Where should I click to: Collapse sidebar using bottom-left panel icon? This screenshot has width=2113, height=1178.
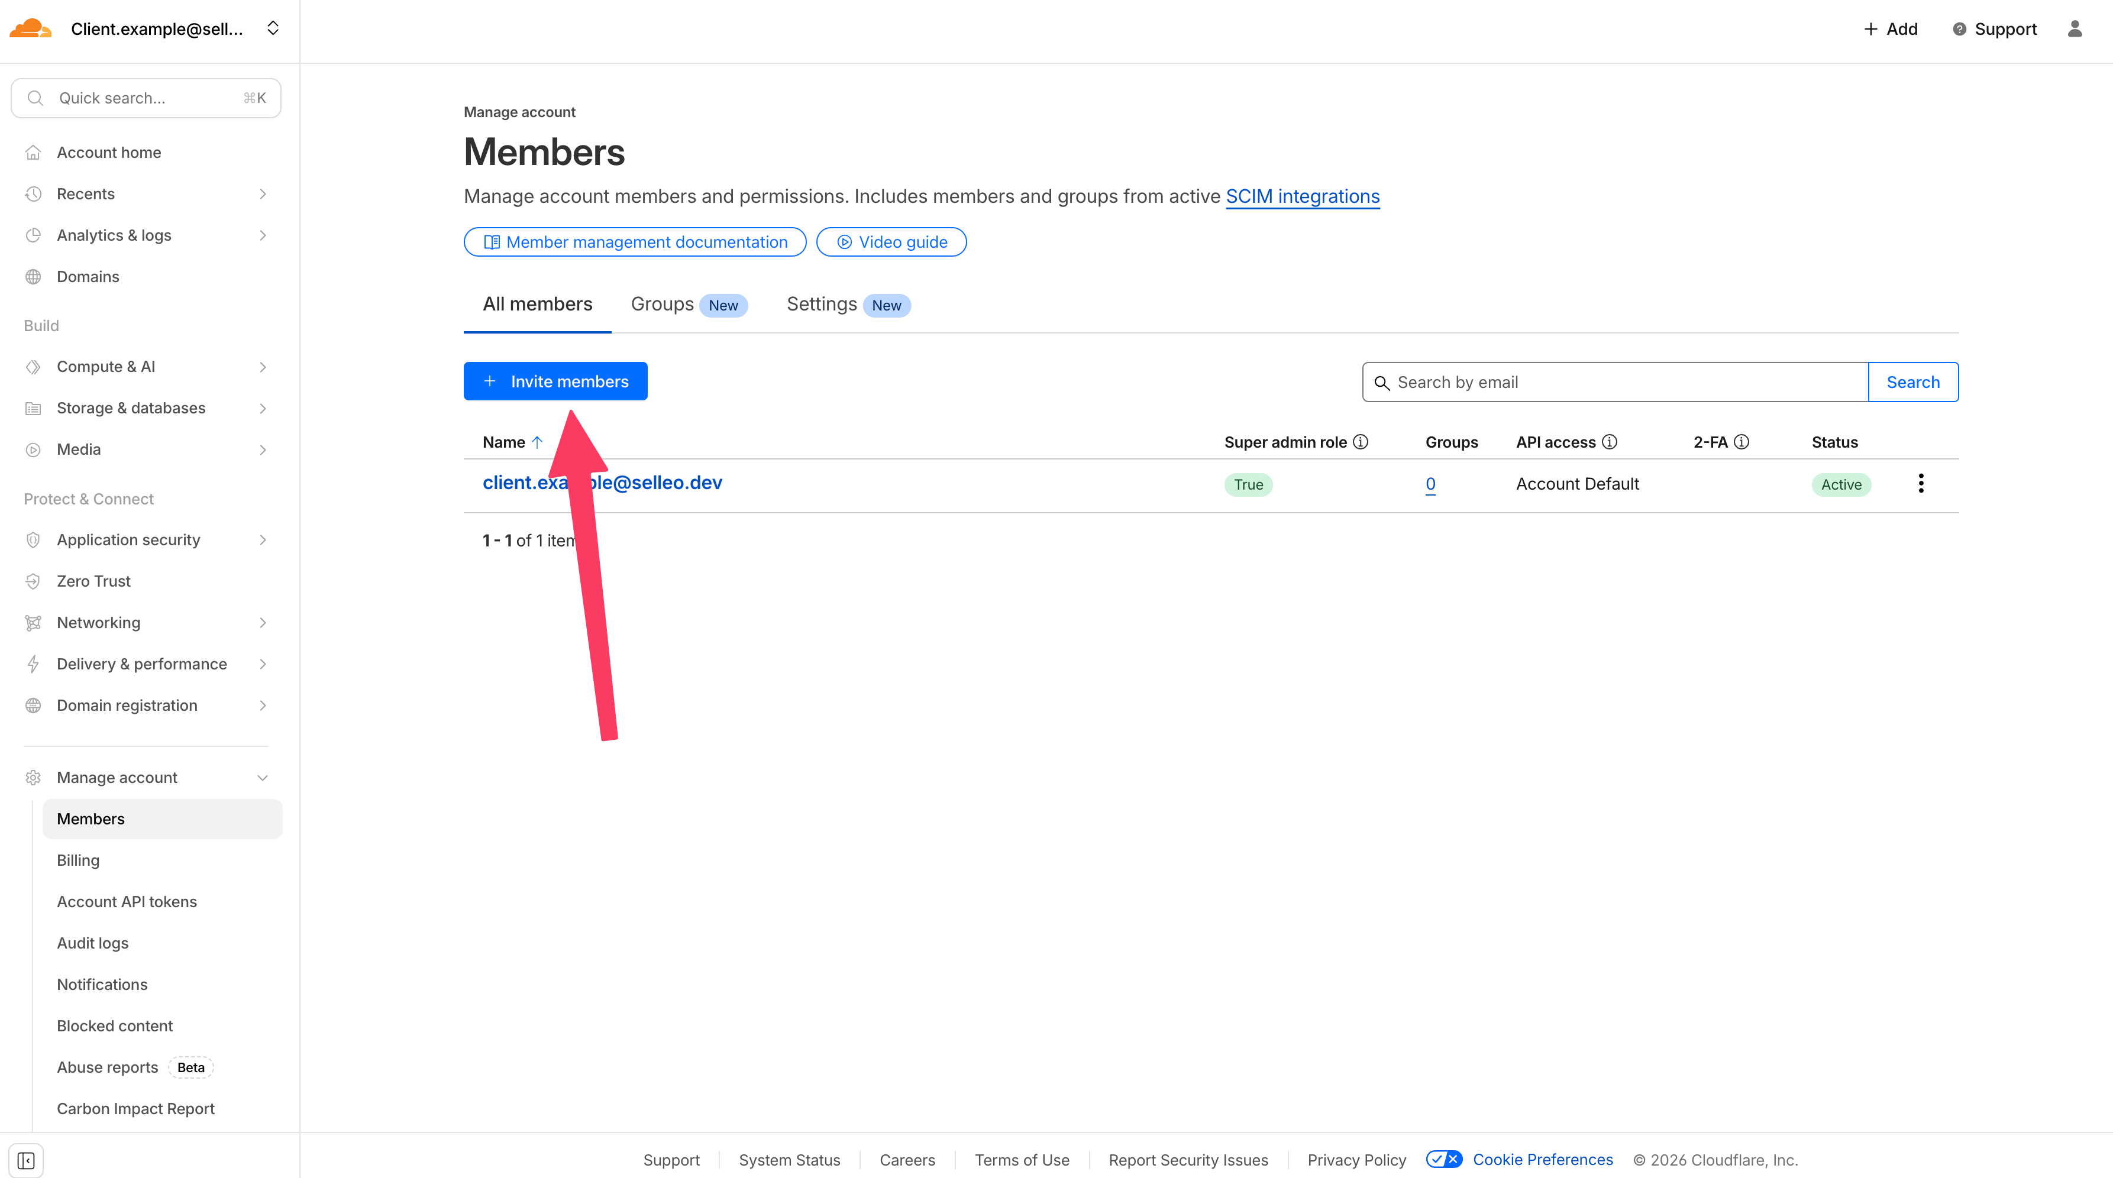[26, 1160]
